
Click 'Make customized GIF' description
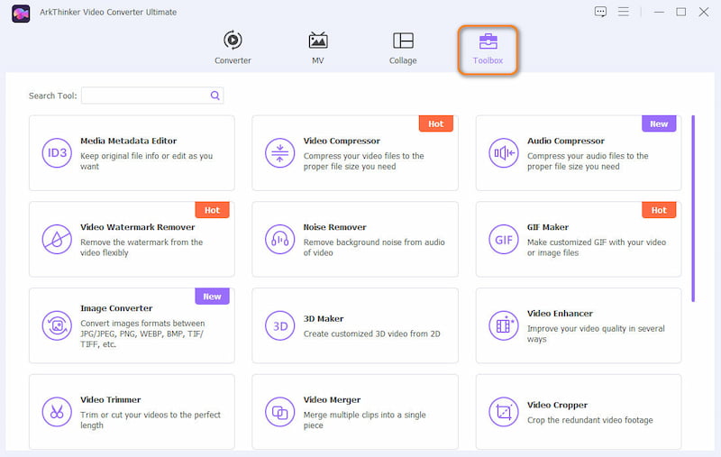point(597,247)
